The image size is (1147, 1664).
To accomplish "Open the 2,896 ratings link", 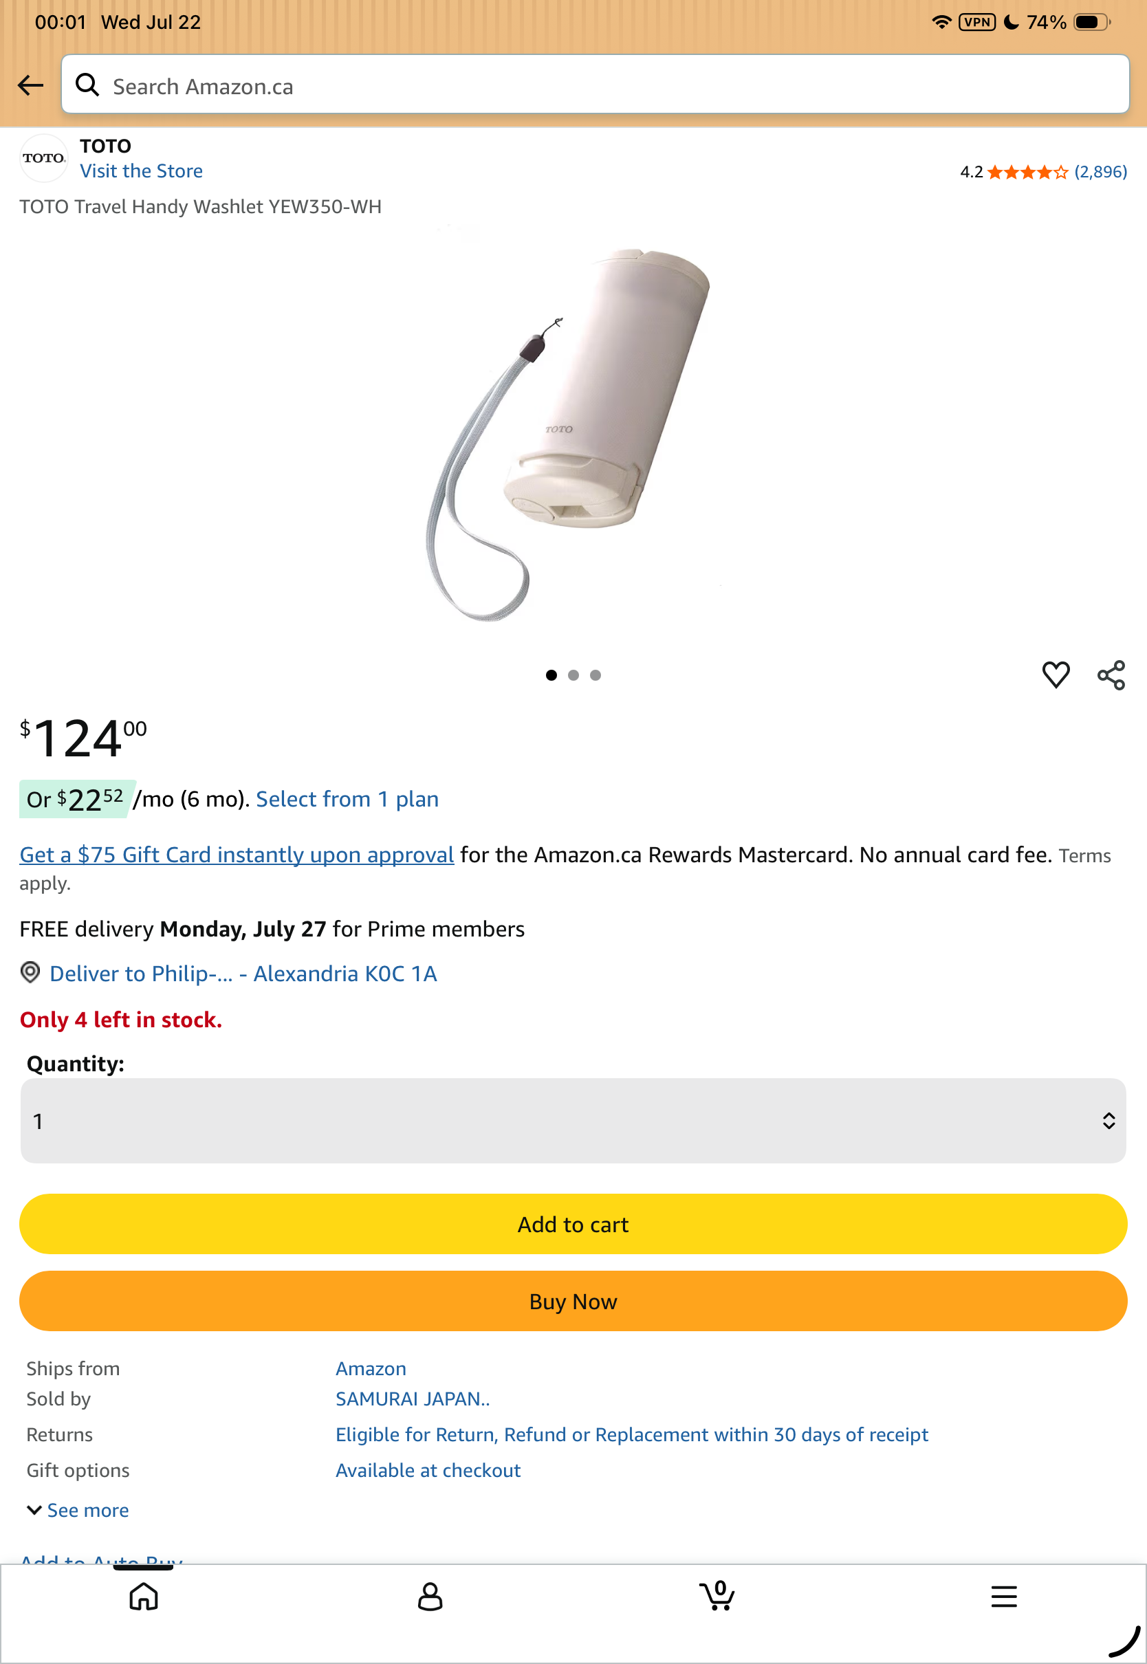I will [x=1100, y=172].
